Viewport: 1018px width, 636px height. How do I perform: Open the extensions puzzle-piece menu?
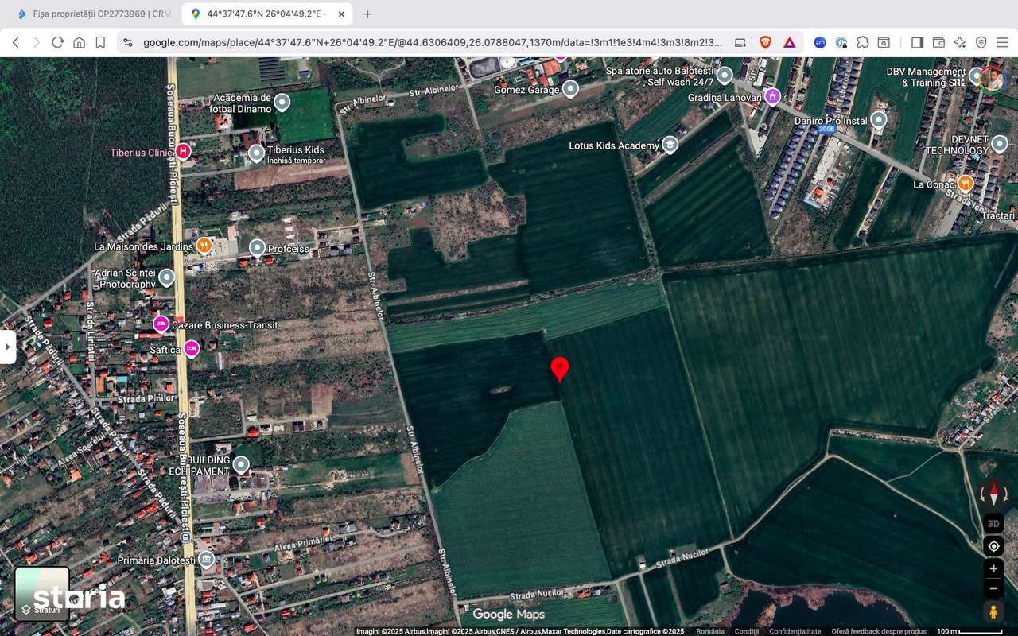coord(864,42)
